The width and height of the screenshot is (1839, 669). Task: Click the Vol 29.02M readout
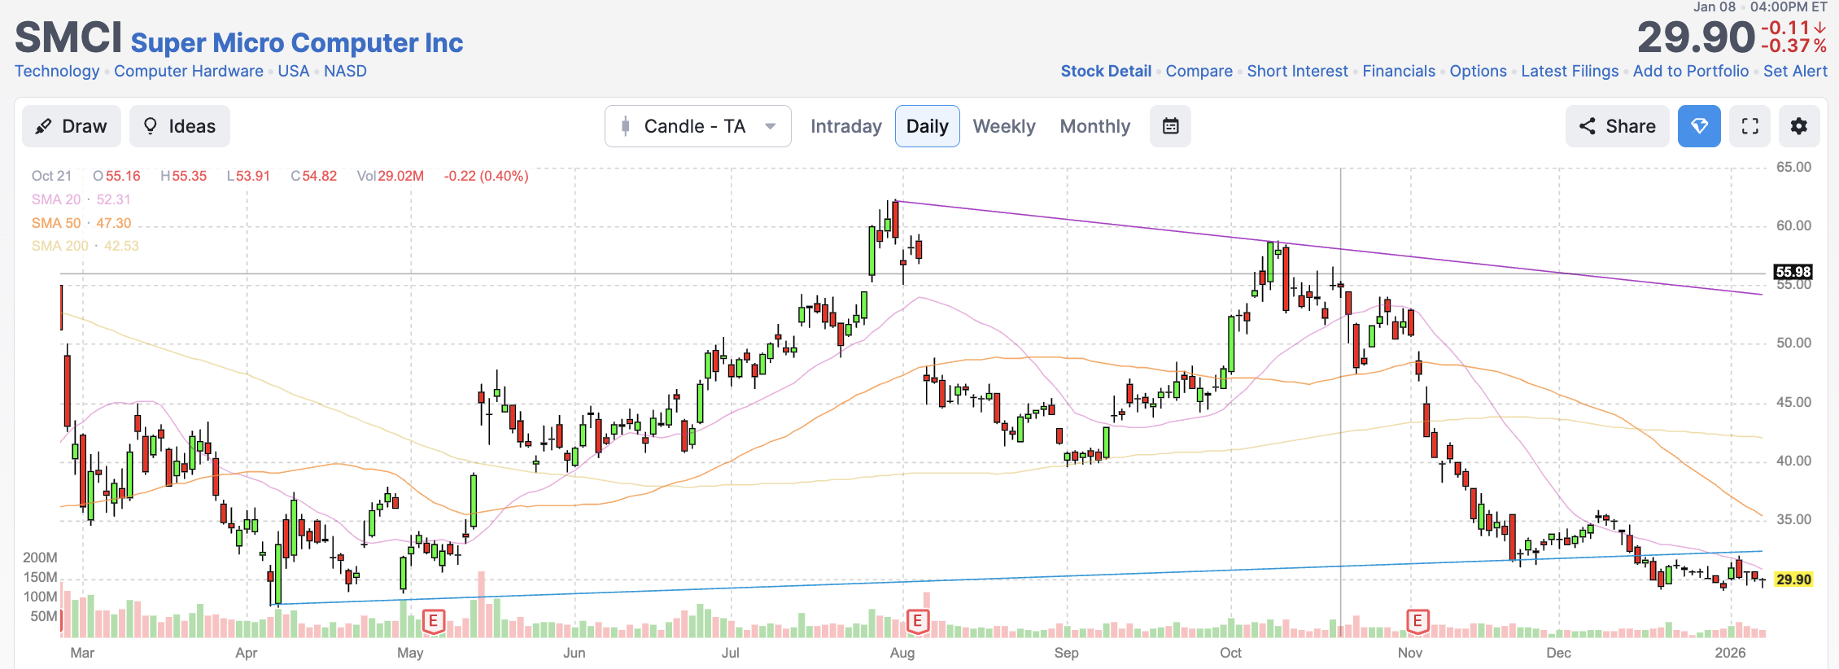(391, 176)
